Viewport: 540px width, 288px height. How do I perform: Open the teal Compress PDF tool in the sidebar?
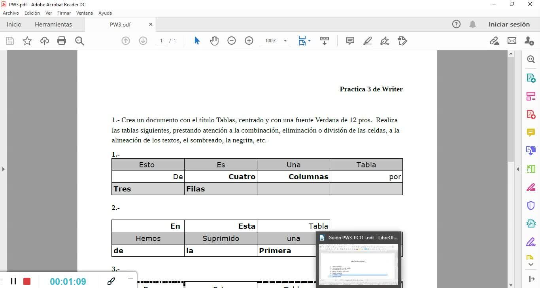coord(531,224)
